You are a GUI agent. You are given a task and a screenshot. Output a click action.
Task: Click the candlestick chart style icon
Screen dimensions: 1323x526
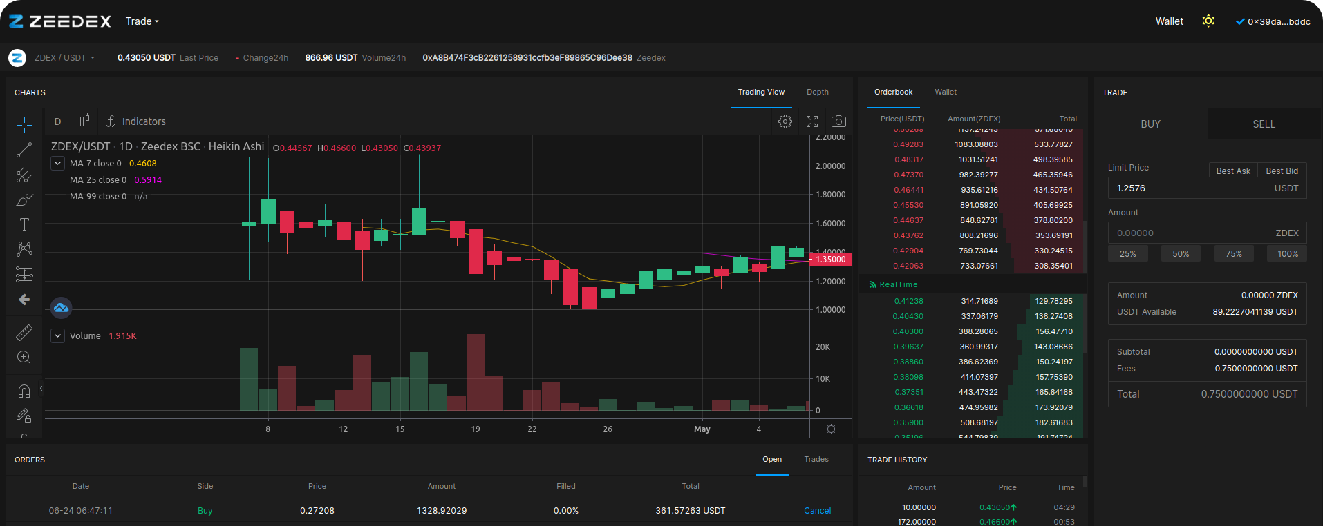pos(84,121)
